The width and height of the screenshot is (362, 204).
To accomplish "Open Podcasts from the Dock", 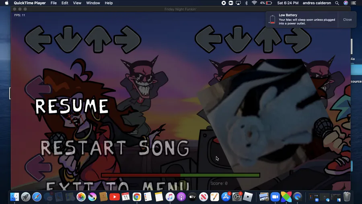I will [181, 197].
